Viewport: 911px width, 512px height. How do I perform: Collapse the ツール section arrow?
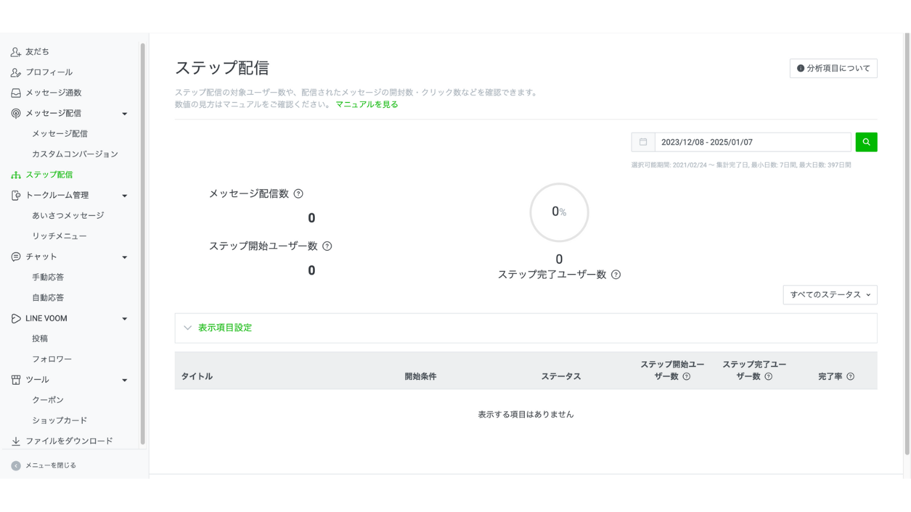coord(125,381)
